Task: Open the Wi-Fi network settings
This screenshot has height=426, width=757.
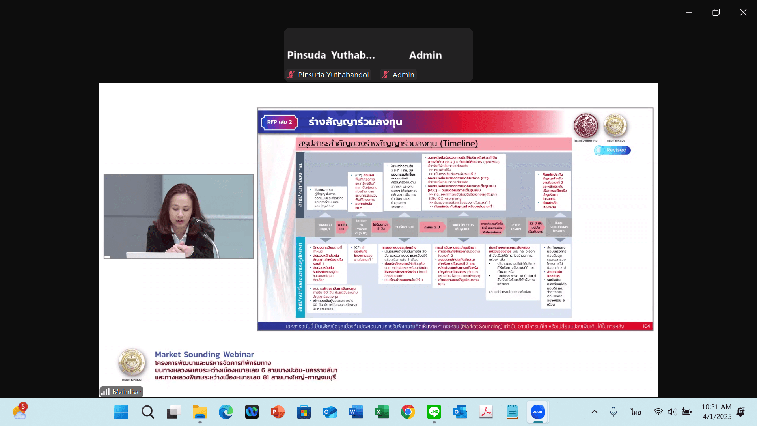Action: coord(658,412)
